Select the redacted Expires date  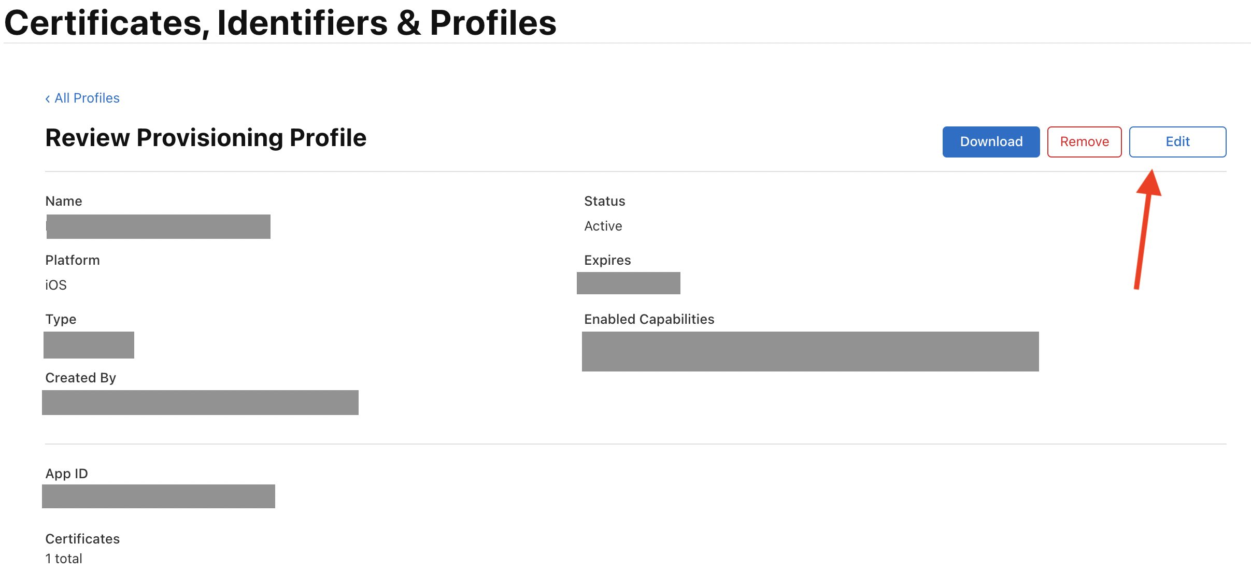629,283
